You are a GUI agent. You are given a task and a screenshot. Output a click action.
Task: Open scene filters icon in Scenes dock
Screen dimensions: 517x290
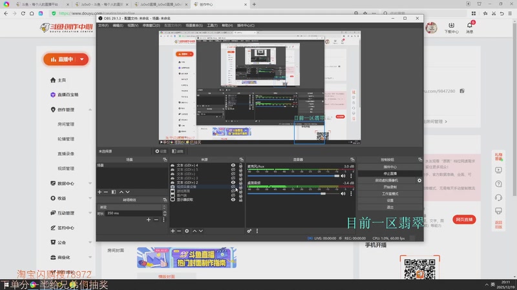point(114,192)
